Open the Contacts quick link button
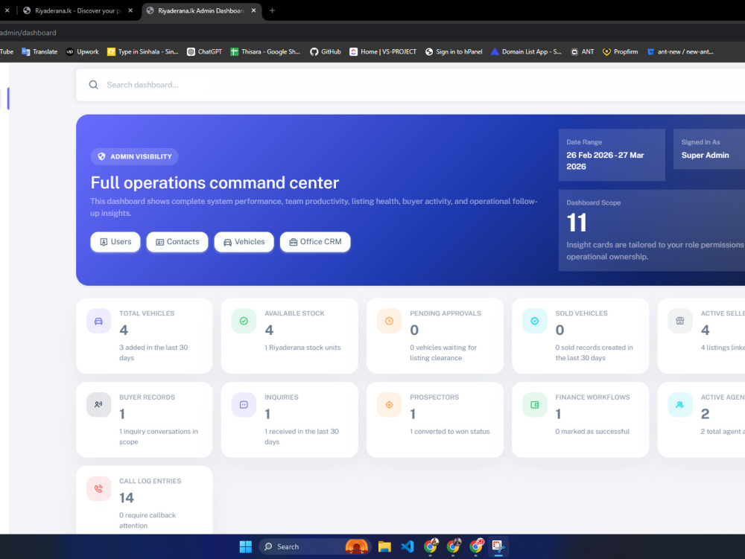745x559 pixels. [177, 242]
